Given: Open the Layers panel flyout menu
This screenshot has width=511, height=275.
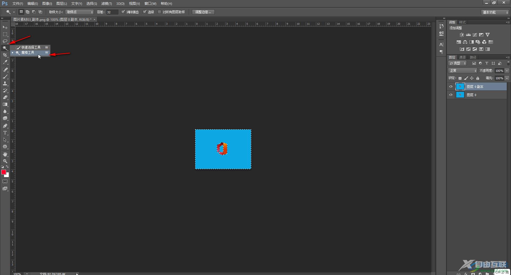Looking at the screenshot, I should (x=508, y=57).
